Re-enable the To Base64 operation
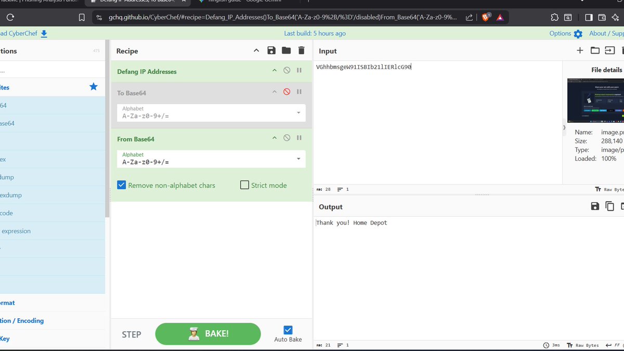The image size is (624, 351). 287,92
